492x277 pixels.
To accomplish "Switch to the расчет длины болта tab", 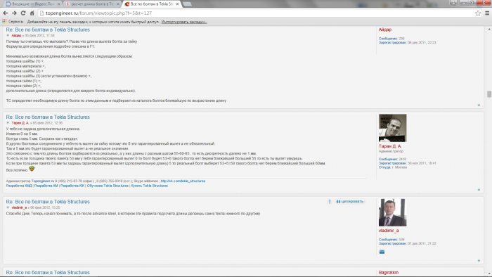I will [x=92, y=4].
